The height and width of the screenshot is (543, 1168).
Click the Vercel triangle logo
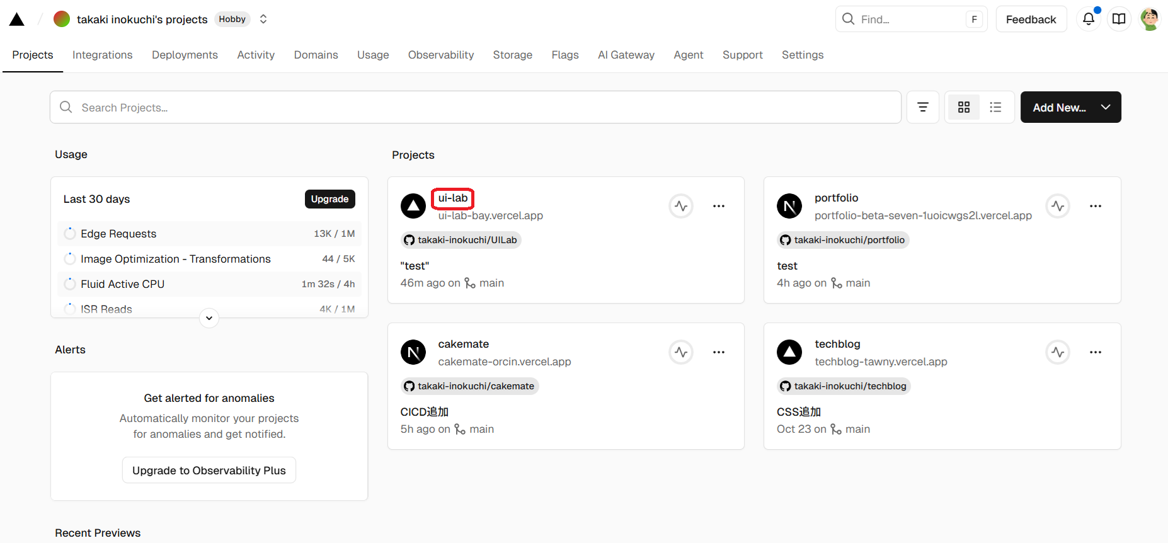tap(17, 20)
